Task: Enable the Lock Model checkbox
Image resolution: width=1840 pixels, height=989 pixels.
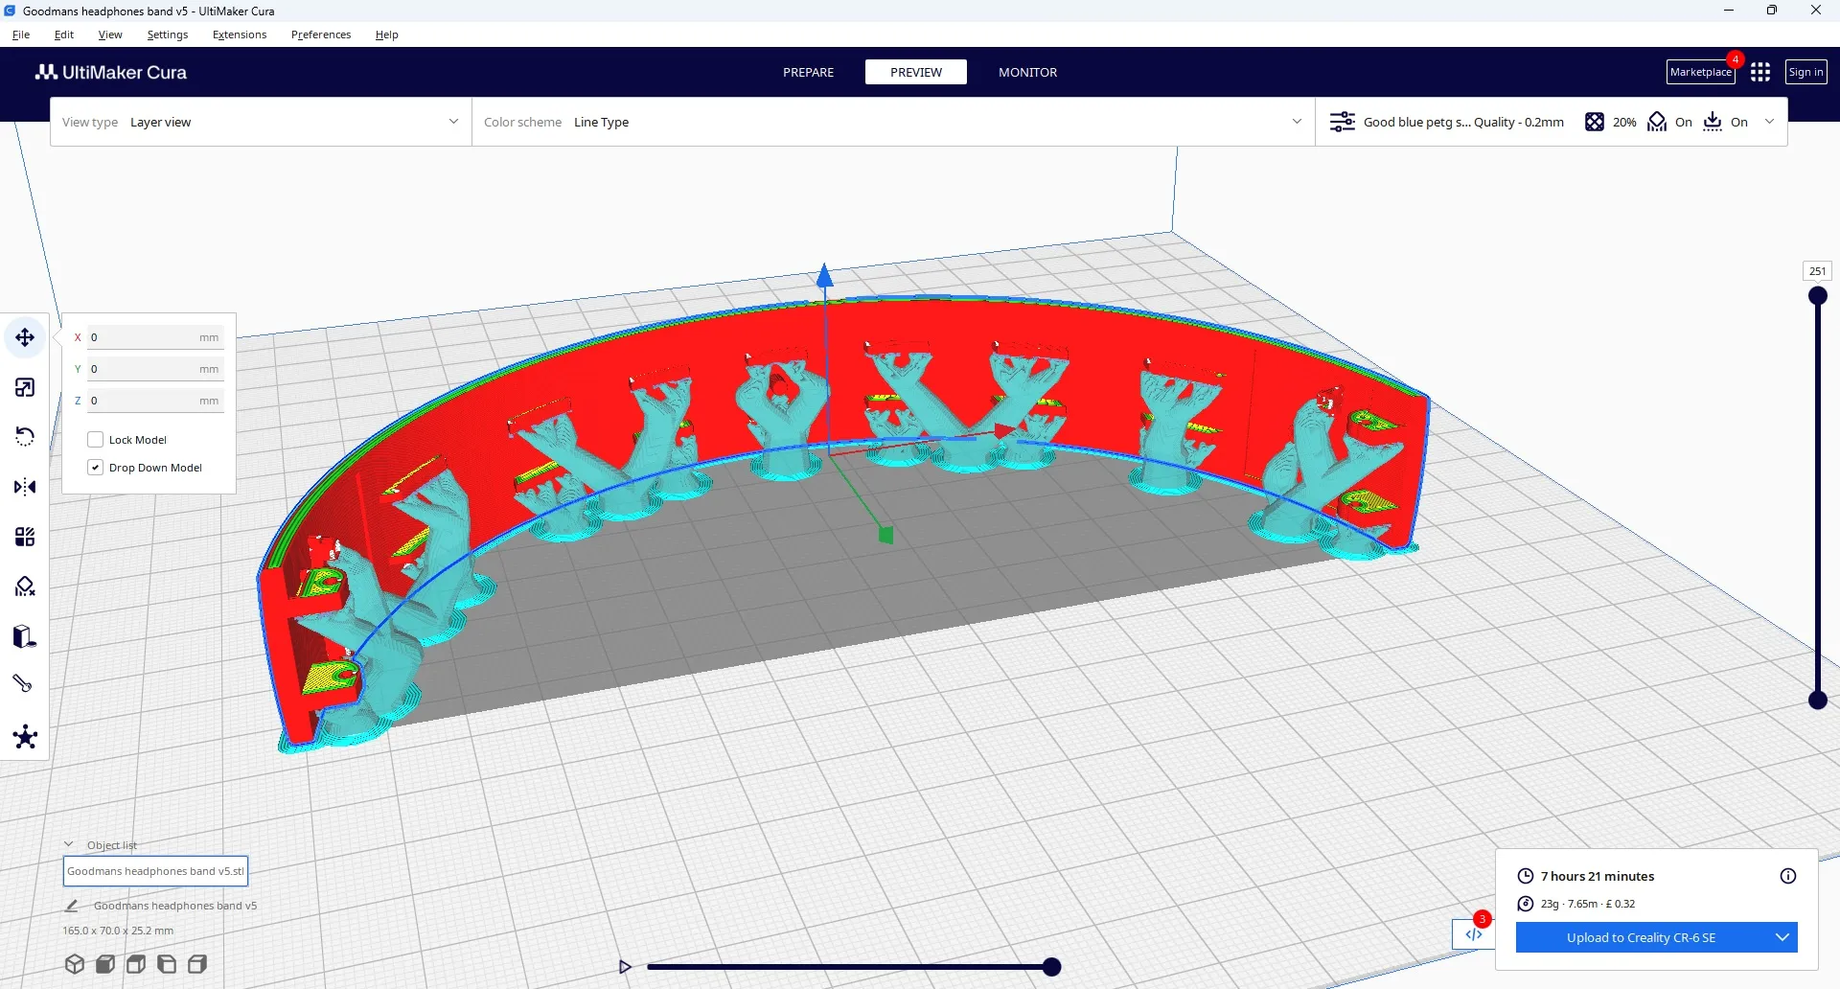Action: [96, 440]
